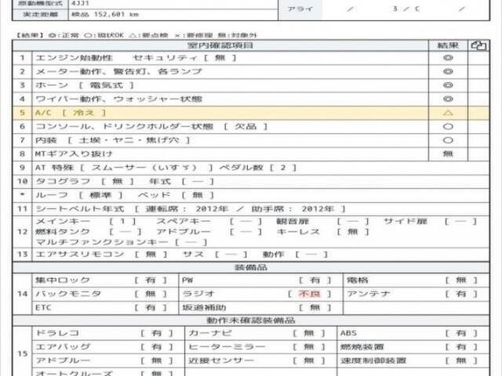Click the バックモニタ [無] entry
This screenshot has width=502, height=376.
[x=101, y=294]
